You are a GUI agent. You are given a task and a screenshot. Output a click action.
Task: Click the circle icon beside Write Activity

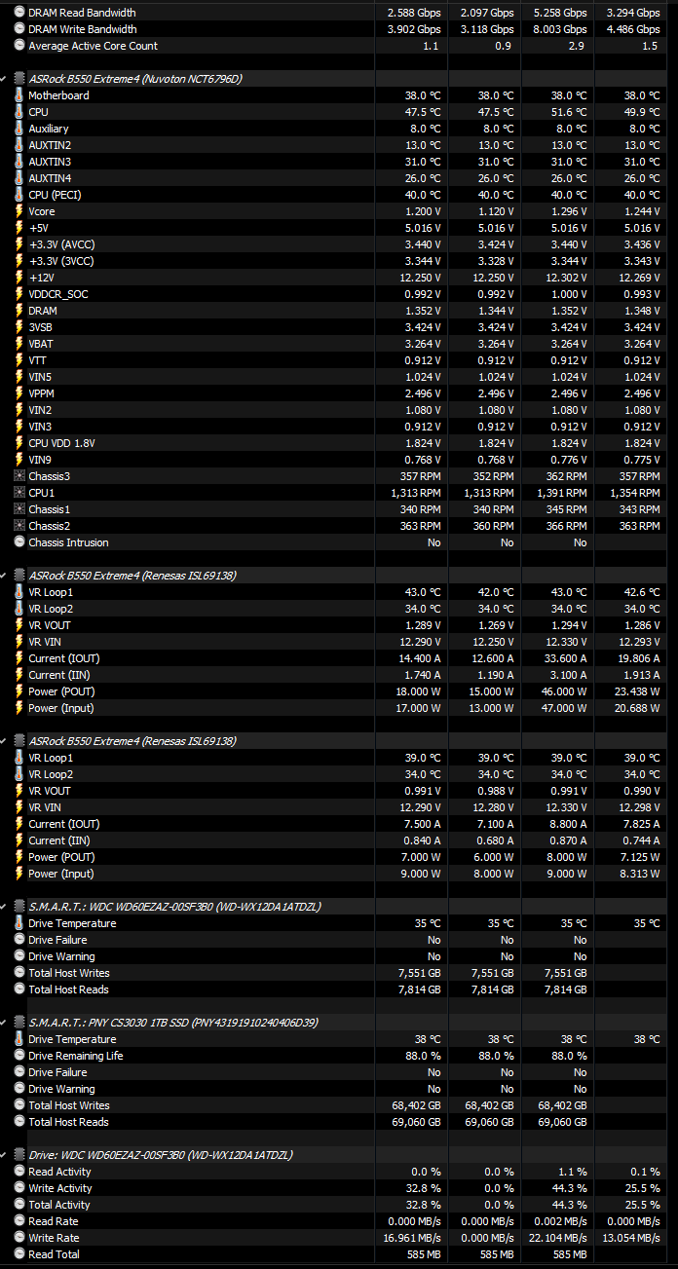point(19,1188)
